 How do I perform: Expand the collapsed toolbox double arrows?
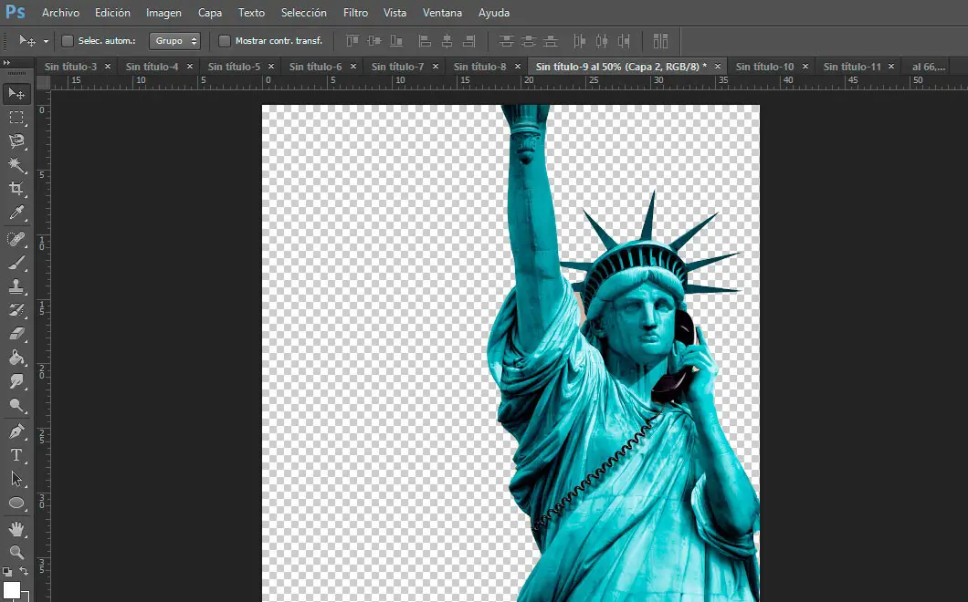pyautogui.click(x=6, y=63)
